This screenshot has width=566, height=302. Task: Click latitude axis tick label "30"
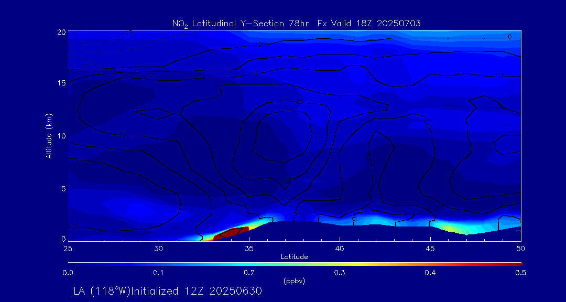pyautogui.click(x=158, y=249)
